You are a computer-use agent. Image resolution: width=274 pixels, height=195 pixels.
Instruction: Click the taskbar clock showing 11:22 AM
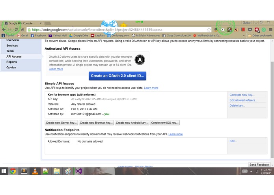[266, 171]
